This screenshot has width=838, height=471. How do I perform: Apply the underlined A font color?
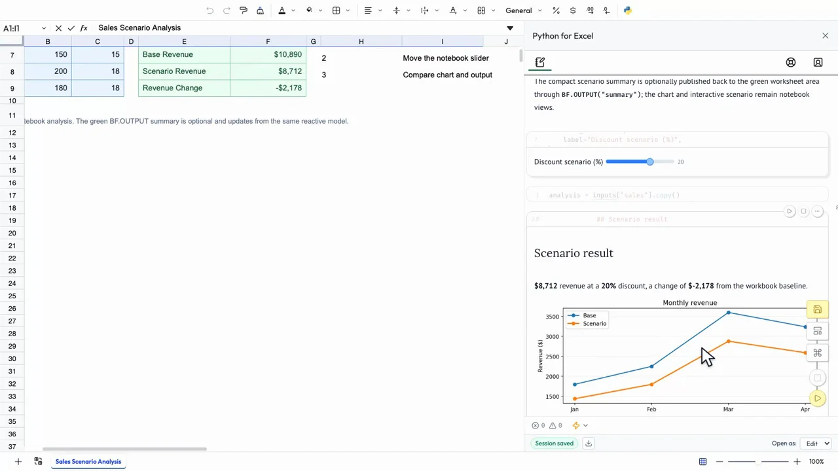[x=282, y=10]
